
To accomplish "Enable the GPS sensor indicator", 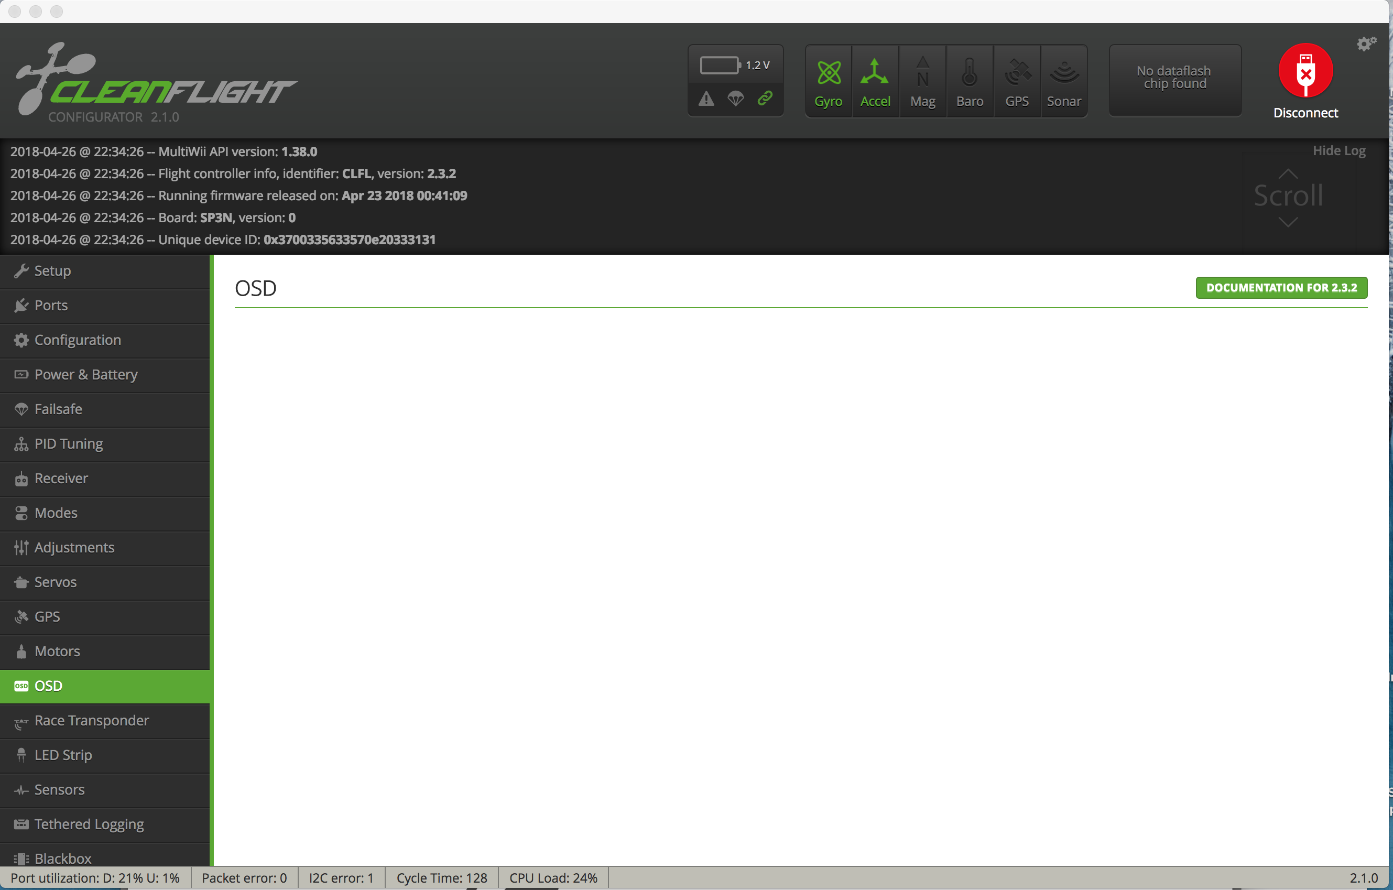I will point(1016,80).
